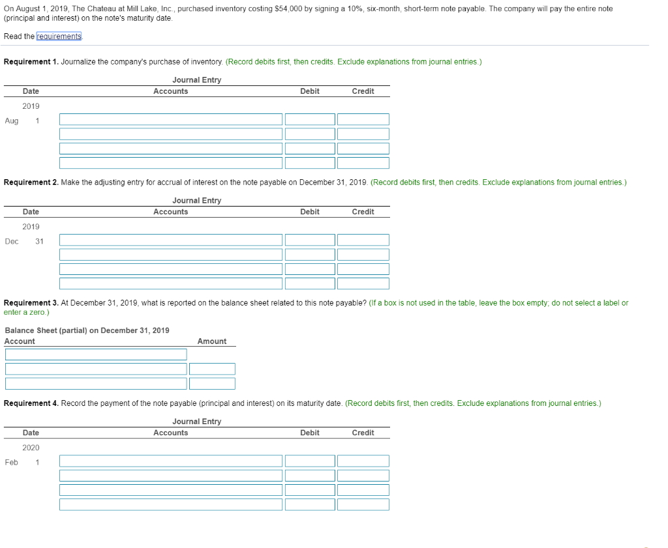Click the 'Feb' date label

click(12, 462)
